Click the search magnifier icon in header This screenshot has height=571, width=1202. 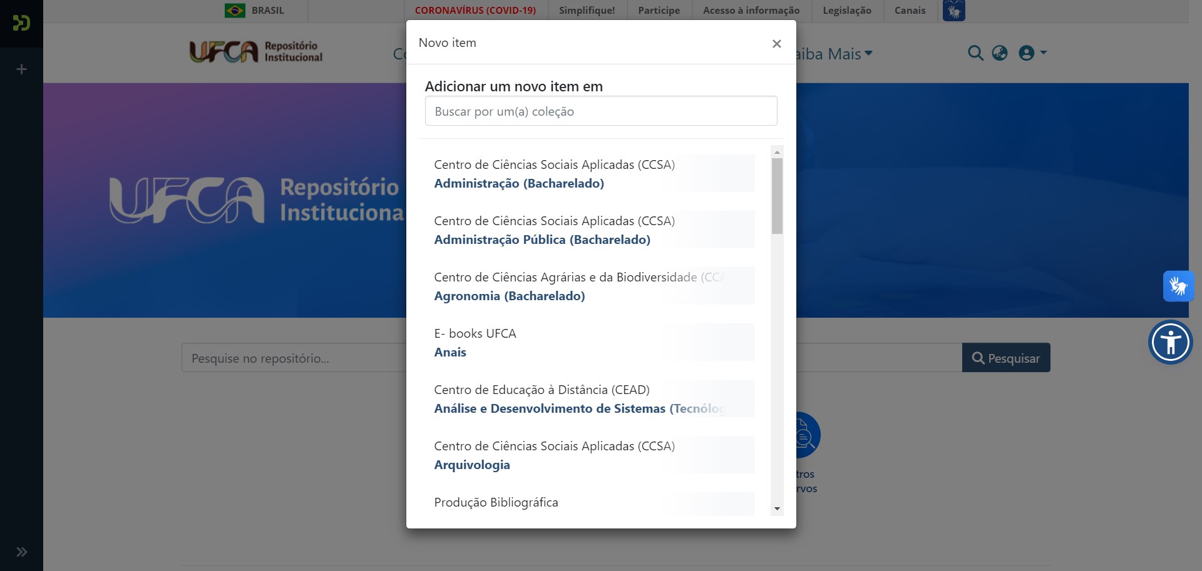(x=975, y=53)
